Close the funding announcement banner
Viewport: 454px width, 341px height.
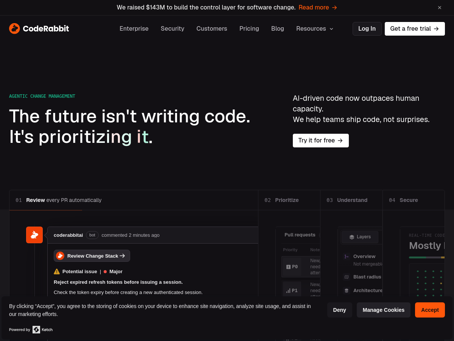coord(440,8)
